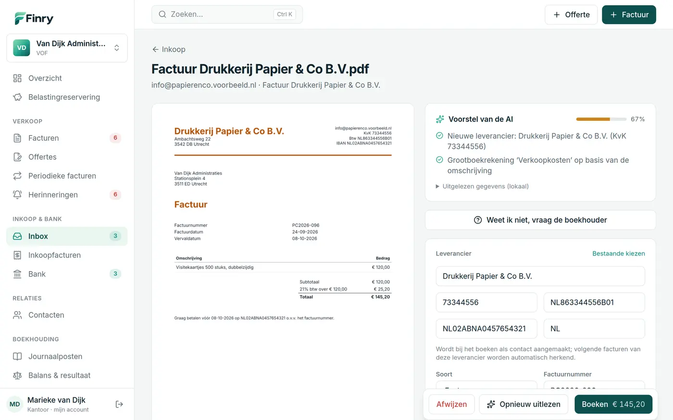Image resolution: width=673 pixels, height=420 pixels.
Task: Go to Belastingreservering
Action: [67, 97]
